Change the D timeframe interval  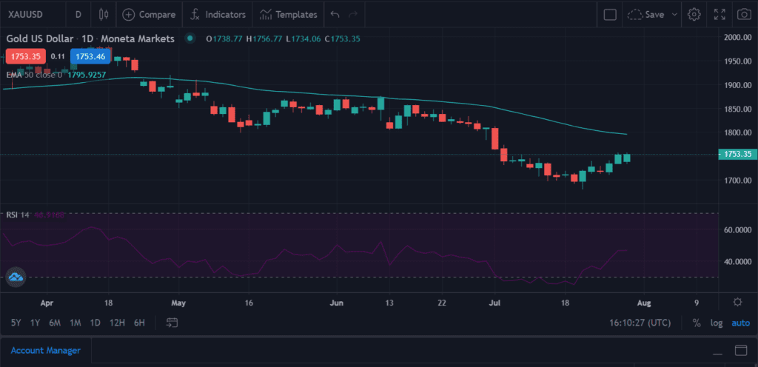78,15
